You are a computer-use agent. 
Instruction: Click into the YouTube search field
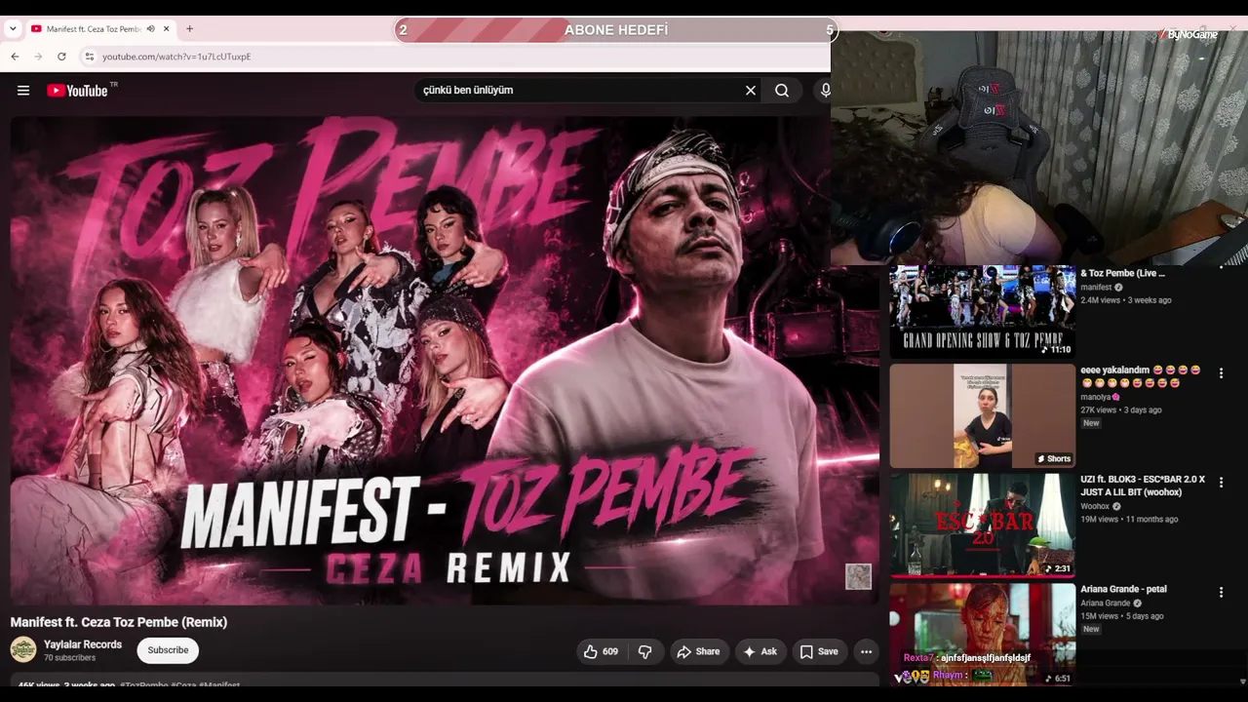click(579, 91)
